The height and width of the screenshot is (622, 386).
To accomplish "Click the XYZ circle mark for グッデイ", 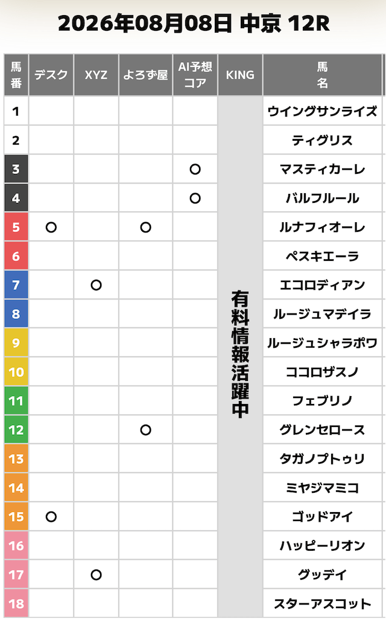I will pyautogui.click(x=96, y=574).
